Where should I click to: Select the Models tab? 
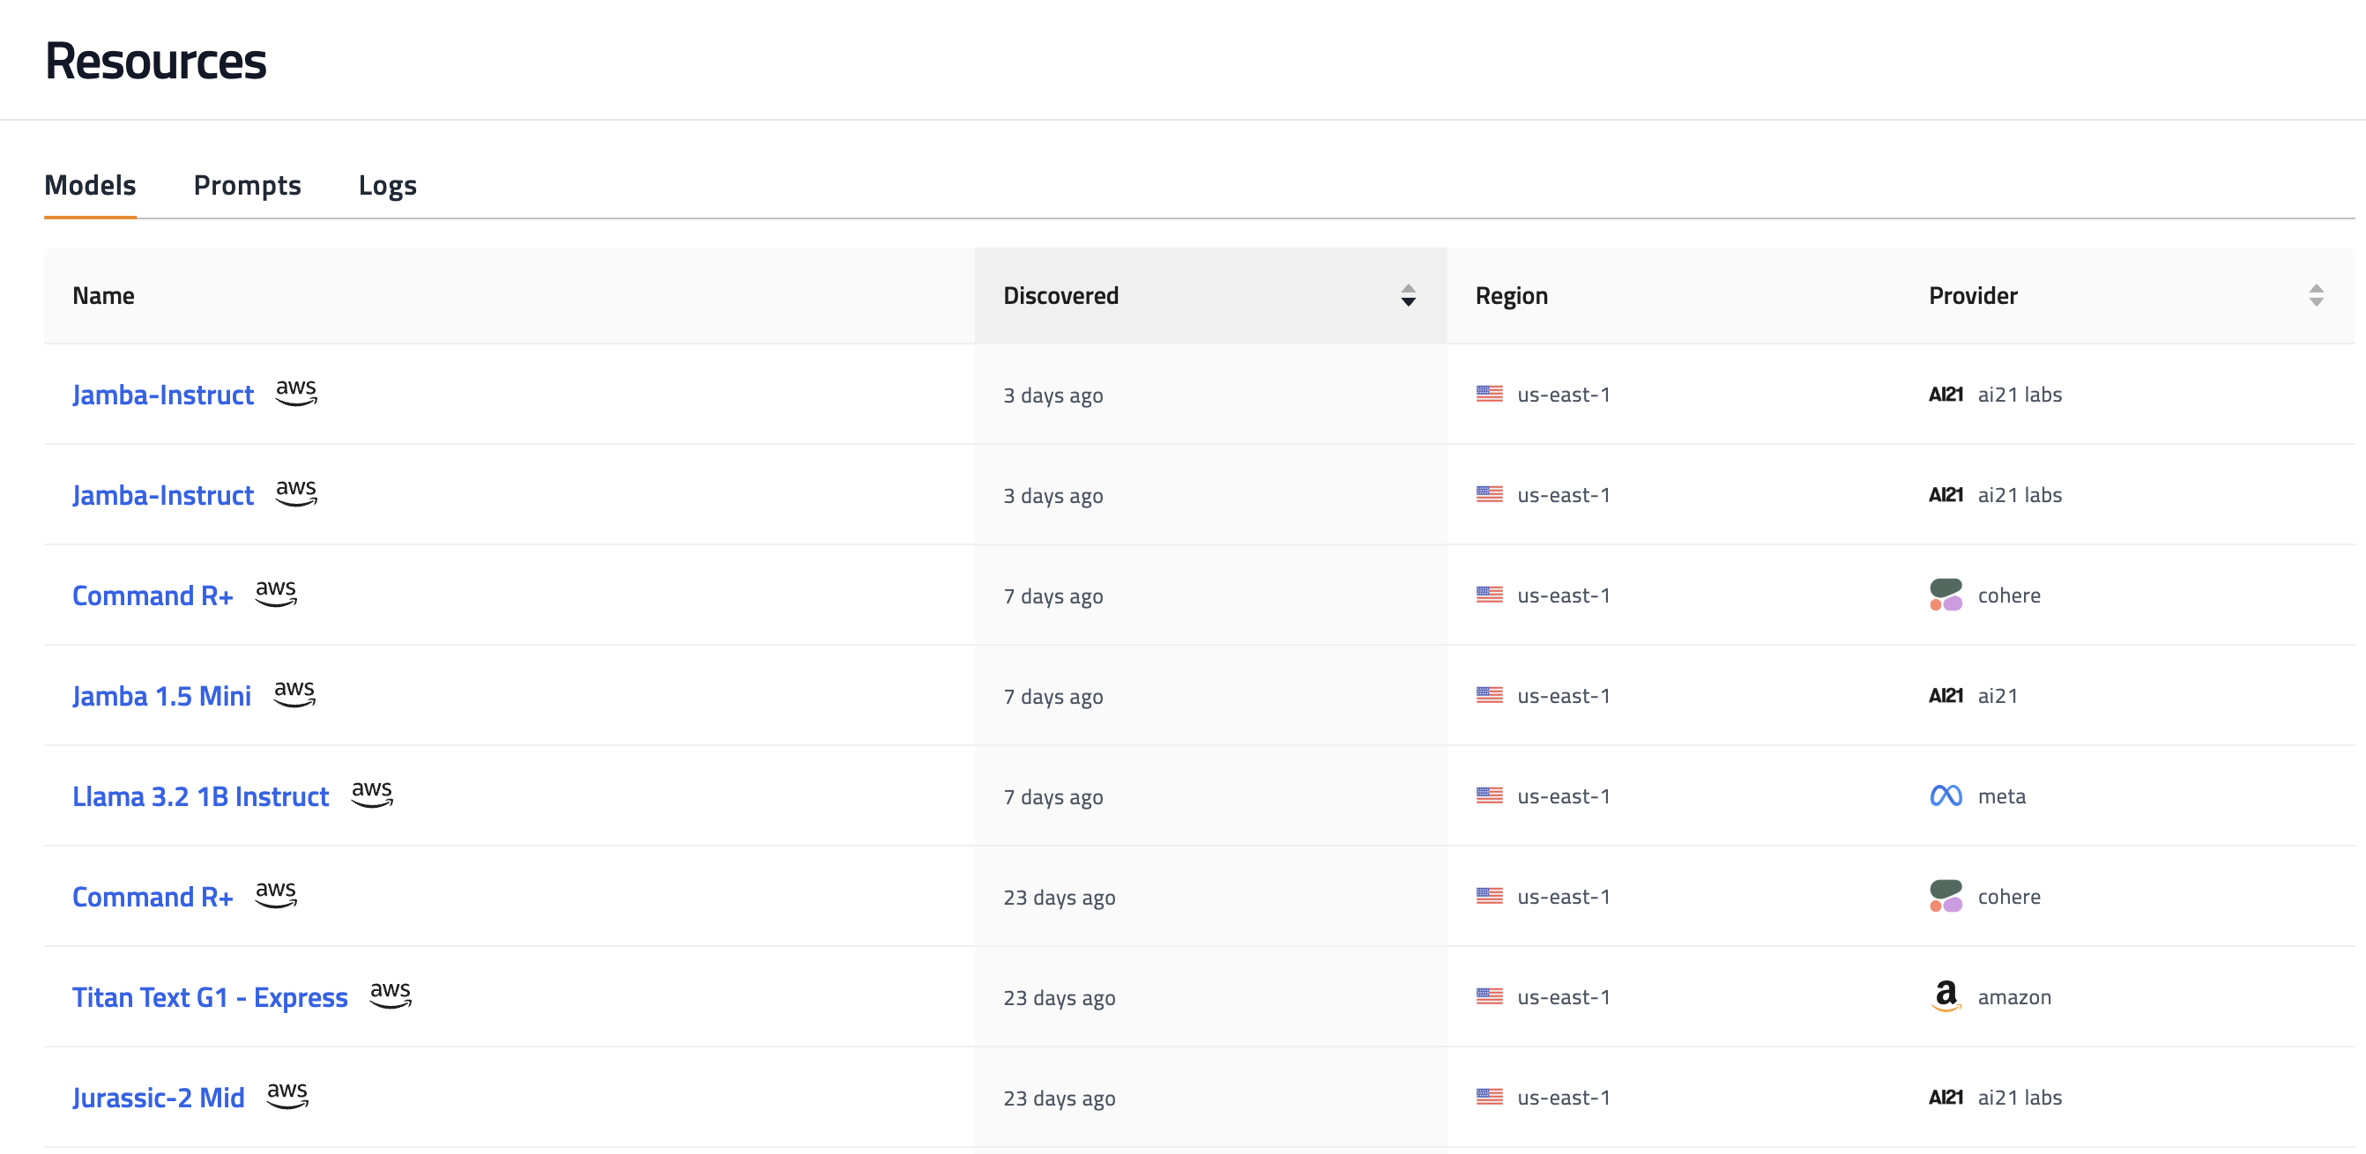pos(90,186)
